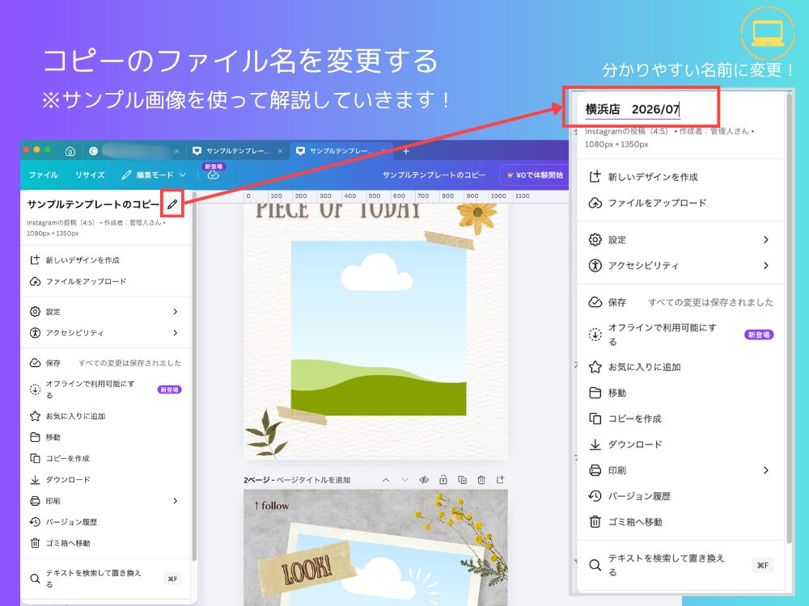Screen dimensions: 809x606
Task: Choose ファイルをアップロード in the Canva file menu
Action: point(106,281)
